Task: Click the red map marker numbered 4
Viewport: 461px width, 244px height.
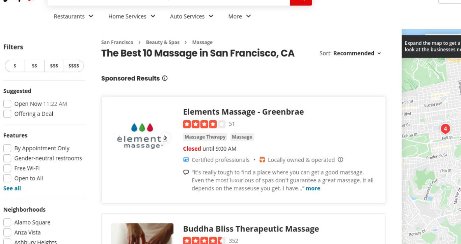Action: pos(445,129)
